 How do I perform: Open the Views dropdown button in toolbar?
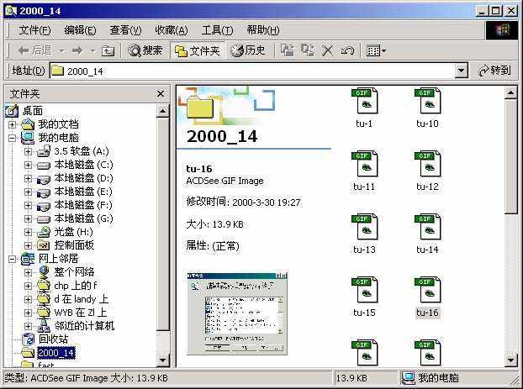[x=377, y=51]
